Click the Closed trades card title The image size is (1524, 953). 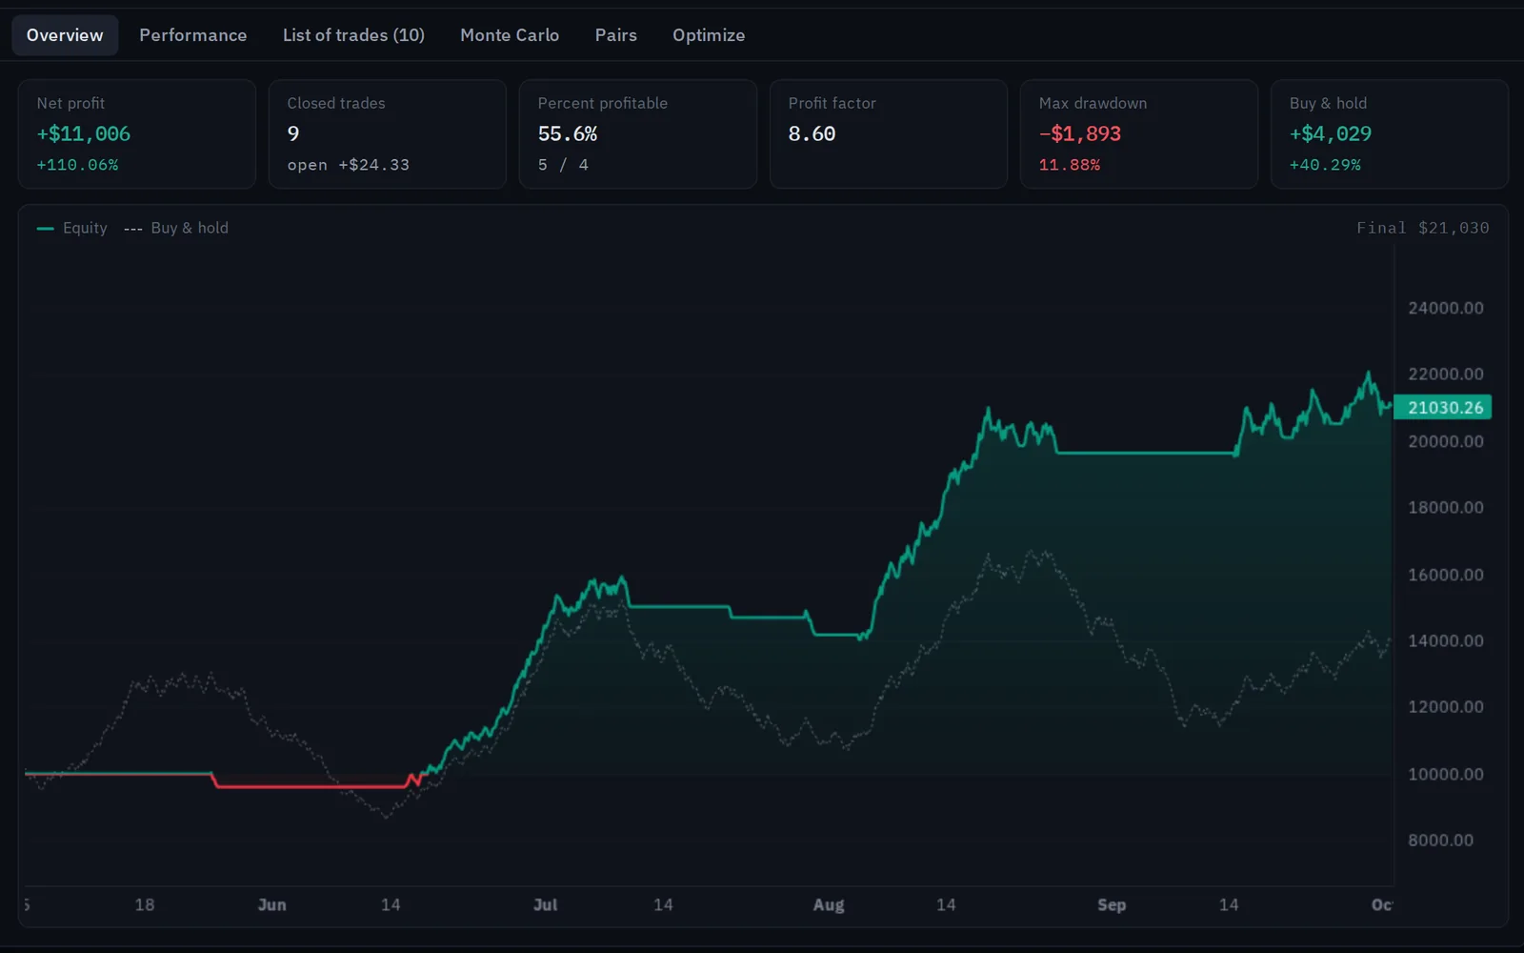click(336, 103)
